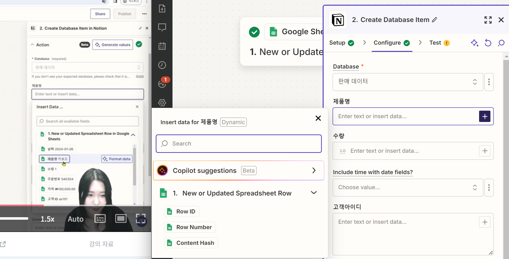Click the AI sparkle icon near Test tab
The image size is (509, 259).
475,43
